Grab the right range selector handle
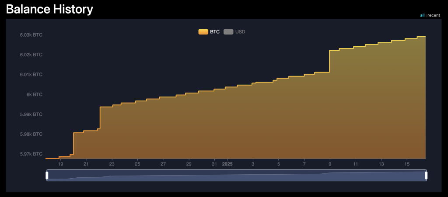This screenshot has height=197, width=448. (426, 176)
